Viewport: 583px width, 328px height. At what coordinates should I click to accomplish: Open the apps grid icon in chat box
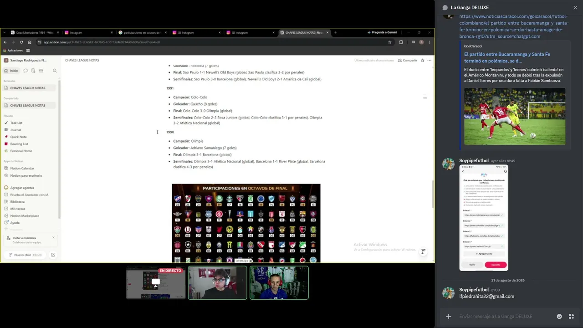572,317
